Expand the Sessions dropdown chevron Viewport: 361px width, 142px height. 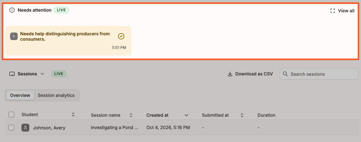(42, 74)
